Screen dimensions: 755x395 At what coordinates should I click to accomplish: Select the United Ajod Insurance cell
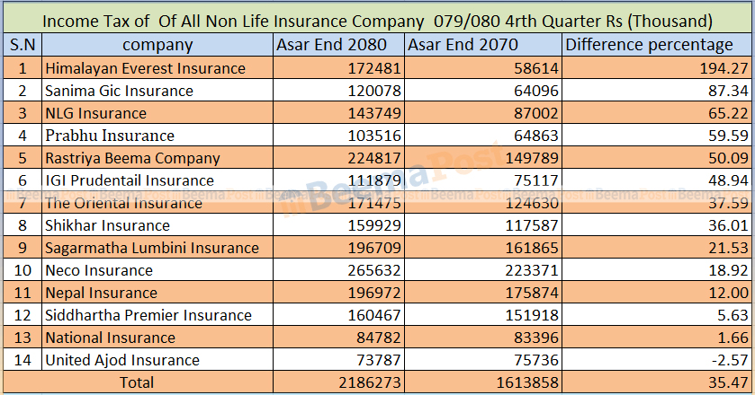point(122,360)
